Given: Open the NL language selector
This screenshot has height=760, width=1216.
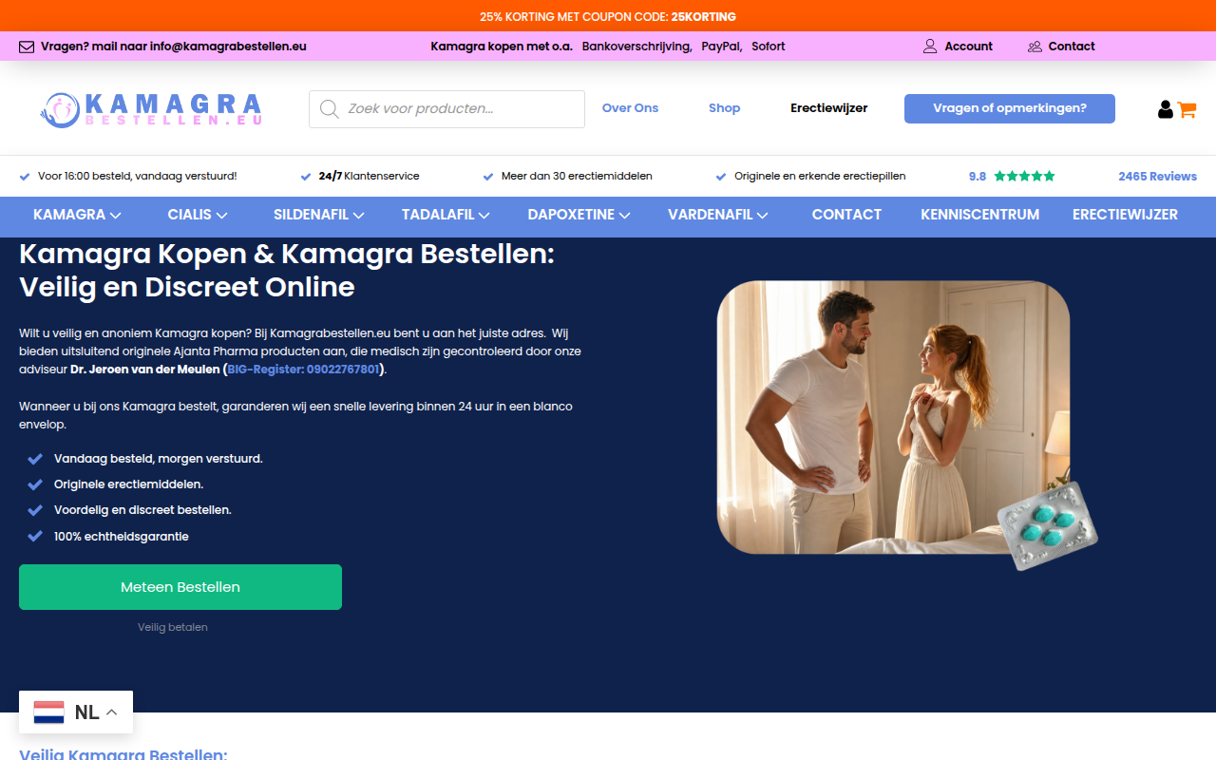Looking at the screenshot, I should [76, 712].
